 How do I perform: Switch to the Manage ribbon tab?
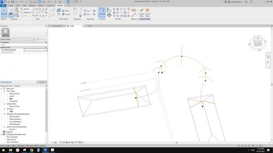(x=32, y=6)
